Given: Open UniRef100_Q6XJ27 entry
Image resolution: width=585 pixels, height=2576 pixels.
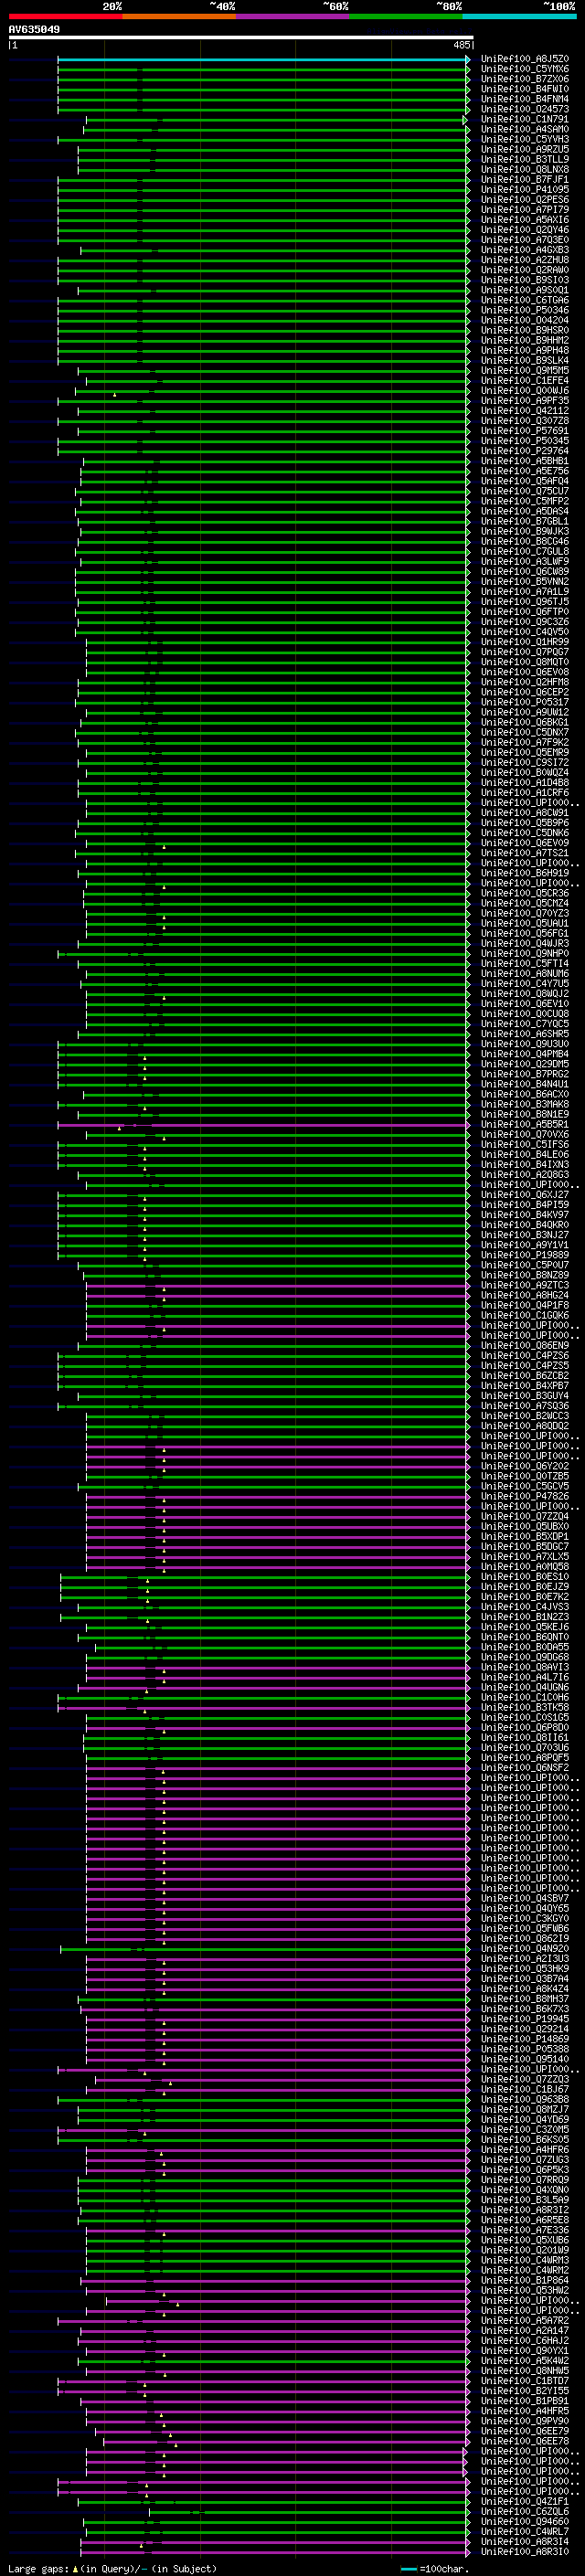Looking at the screenshot, I should pos(525,1195).
